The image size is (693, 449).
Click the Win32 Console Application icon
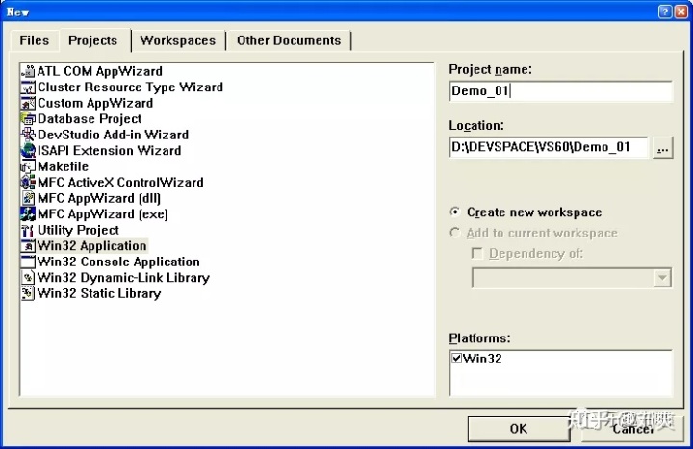[x=28, y=262]
